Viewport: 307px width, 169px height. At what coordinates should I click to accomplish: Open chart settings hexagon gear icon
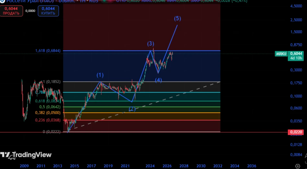click(298, 166)
